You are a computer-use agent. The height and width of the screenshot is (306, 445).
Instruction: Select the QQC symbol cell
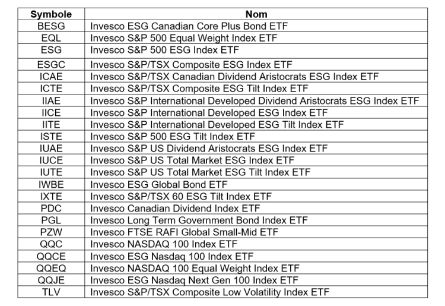pos(51,244)
